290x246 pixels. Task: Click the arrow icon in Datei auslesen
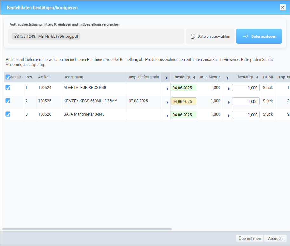pos(245,36)
